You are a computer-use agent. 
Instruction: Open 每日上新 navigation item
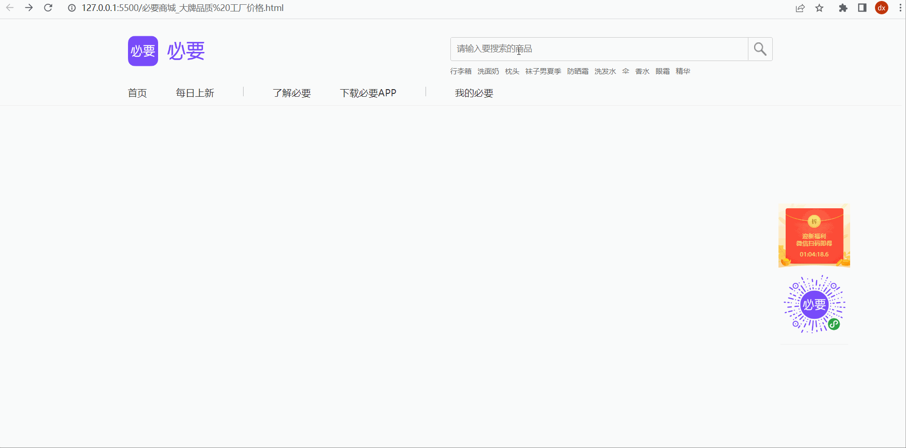tap(195, 93)
